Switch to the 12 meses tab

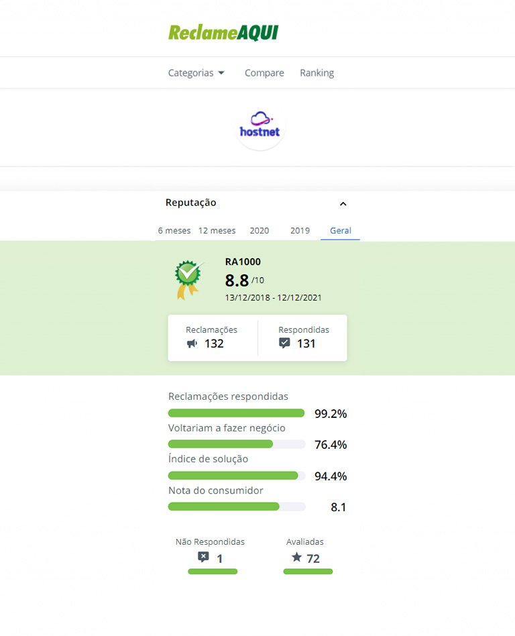coord(217,230)
